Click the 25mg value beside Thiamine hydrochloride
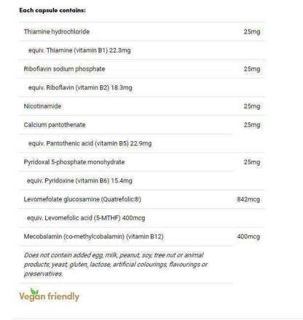This screenshot has height=320, width=303. (252, 31)
